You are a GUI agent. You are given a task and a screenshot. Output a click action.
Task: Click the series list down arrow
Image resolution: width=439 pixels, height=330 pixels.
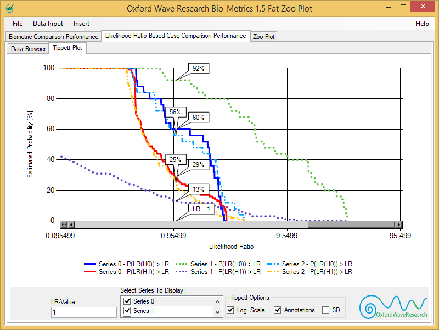(x=217, y=312)
